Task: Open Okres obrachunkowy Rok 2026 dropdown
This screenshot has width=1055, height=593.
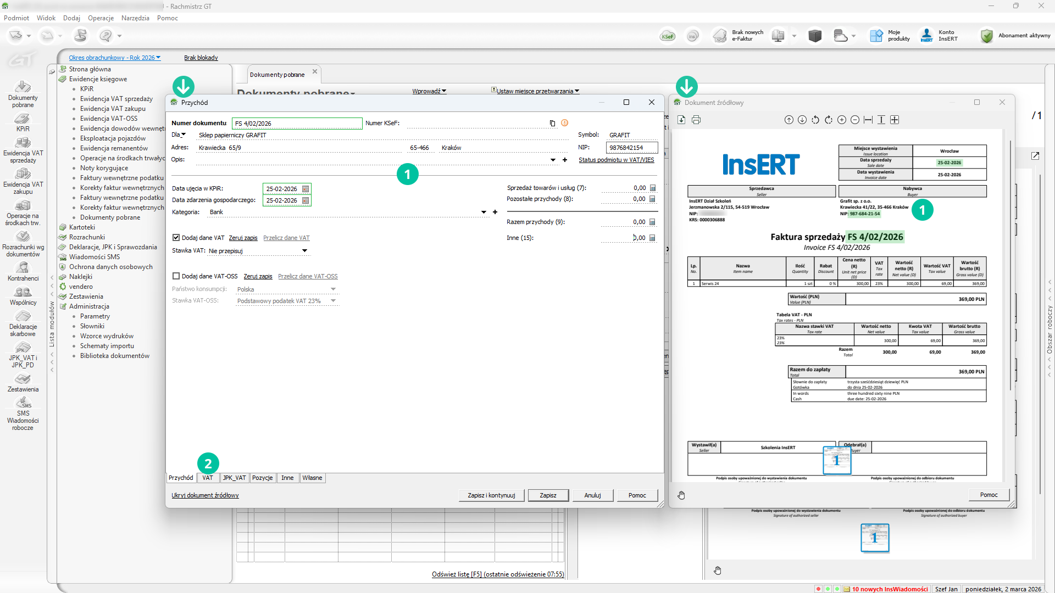Action: coord(114,58)
